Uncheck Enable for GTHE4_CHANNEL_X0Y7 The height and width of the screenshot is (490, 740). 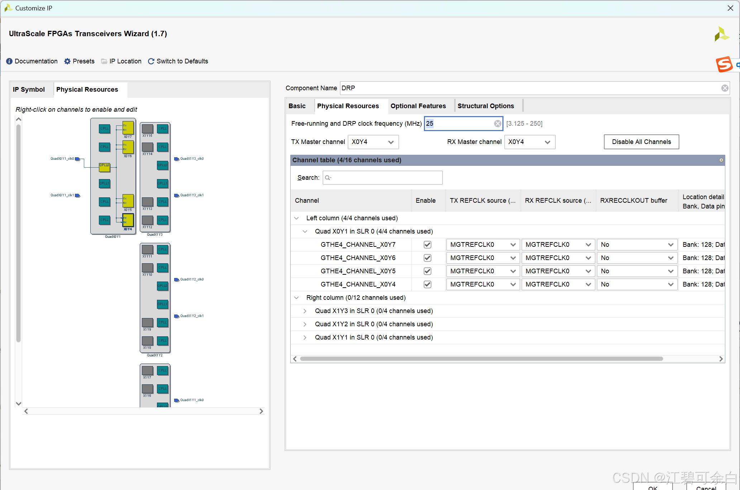[x=427, y=245]
